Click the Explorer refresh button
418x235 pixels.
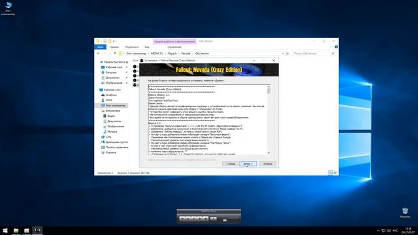(287, 54)
